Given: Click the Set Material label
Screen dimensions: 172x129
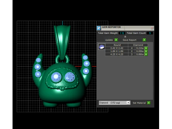Looking at the screenshot, I should coord(139,103).
